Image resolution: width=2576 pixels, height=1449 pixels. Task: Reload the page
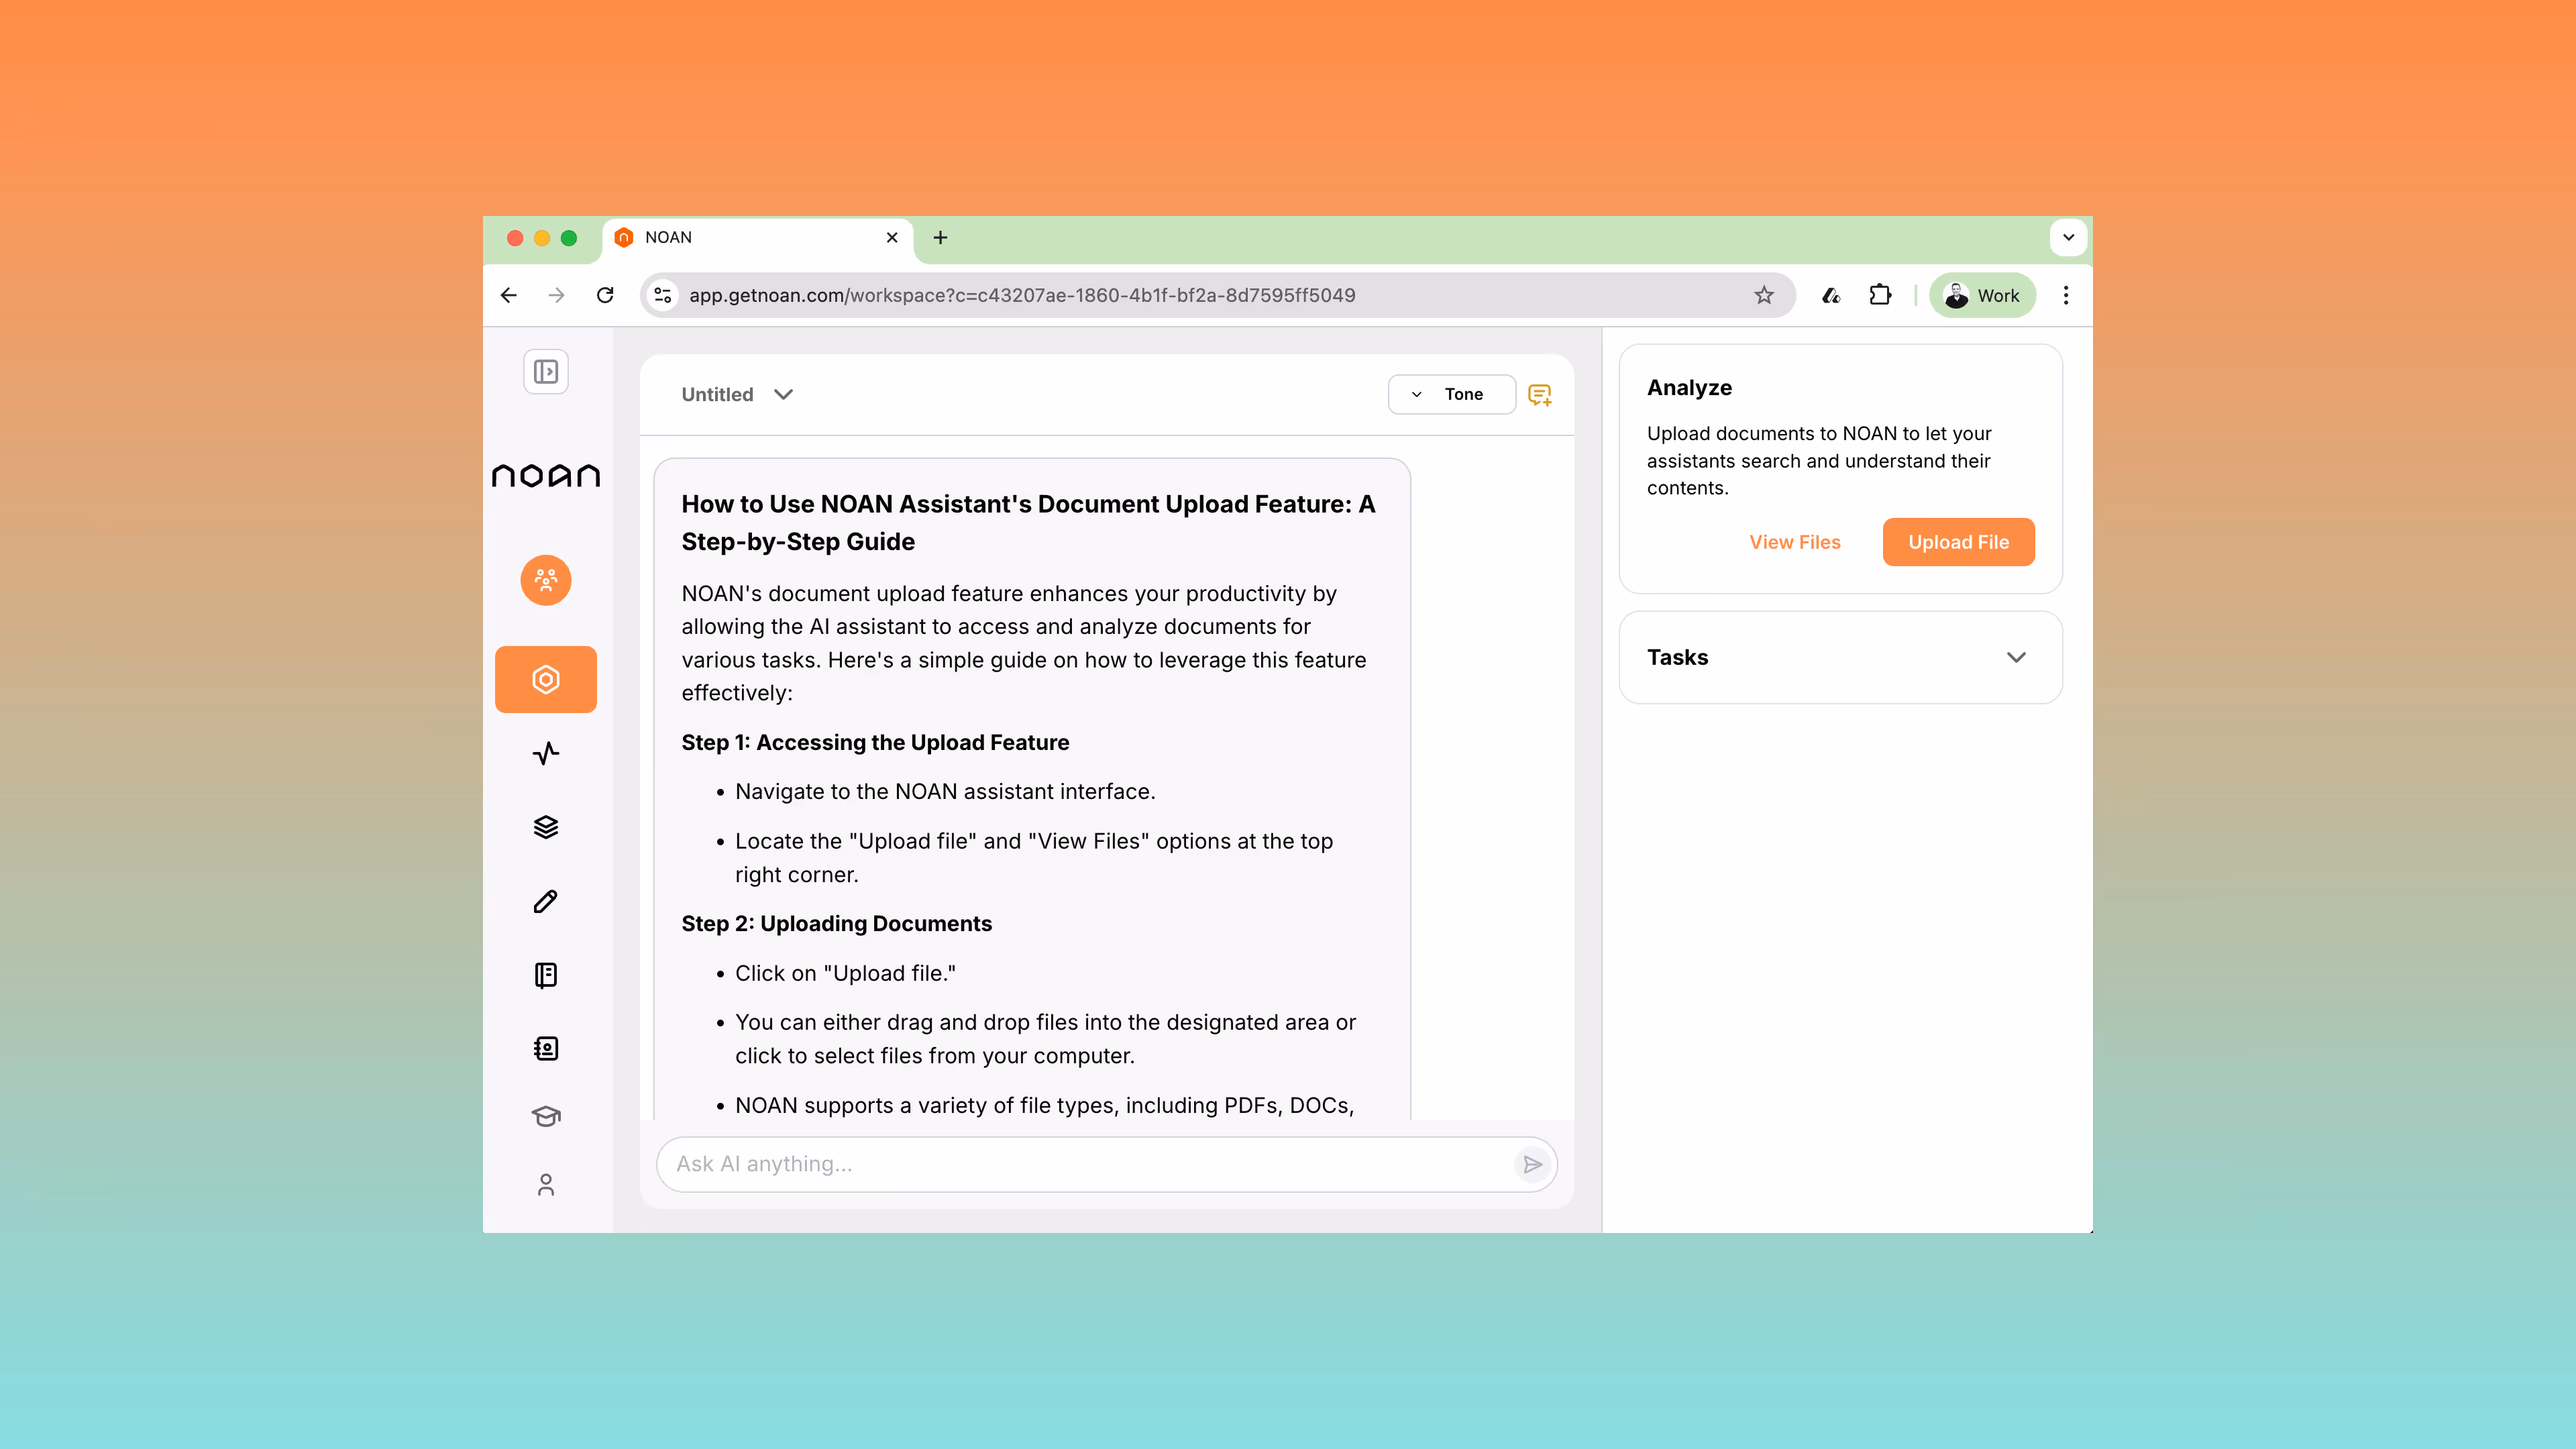[605, 295]
